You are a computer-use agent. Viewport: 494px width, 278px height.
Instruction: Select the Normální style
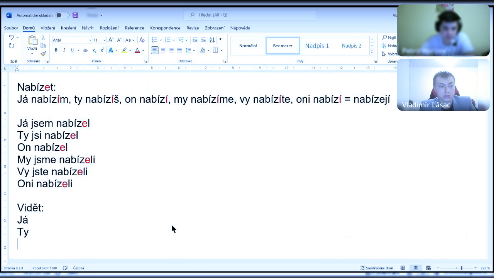pos(248,46)
